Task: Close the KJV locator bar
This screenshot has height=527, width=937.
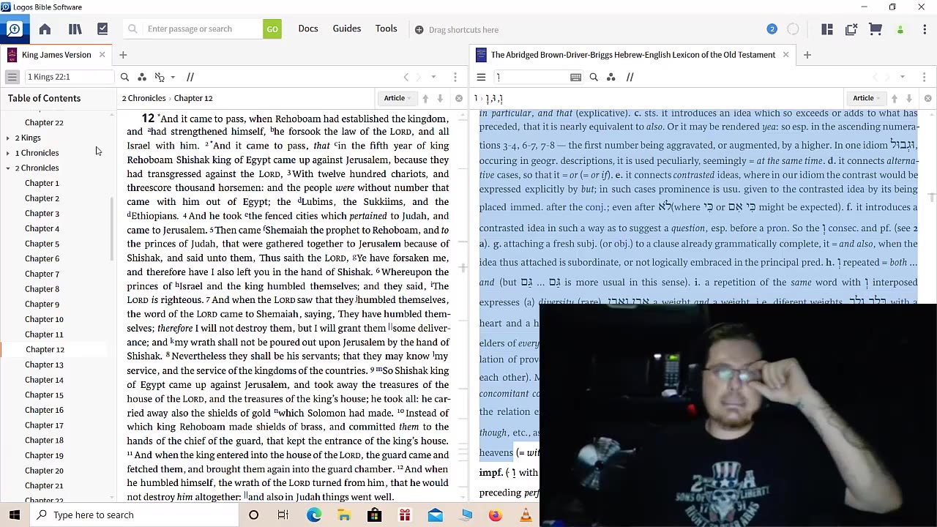Action: [459, 98]
